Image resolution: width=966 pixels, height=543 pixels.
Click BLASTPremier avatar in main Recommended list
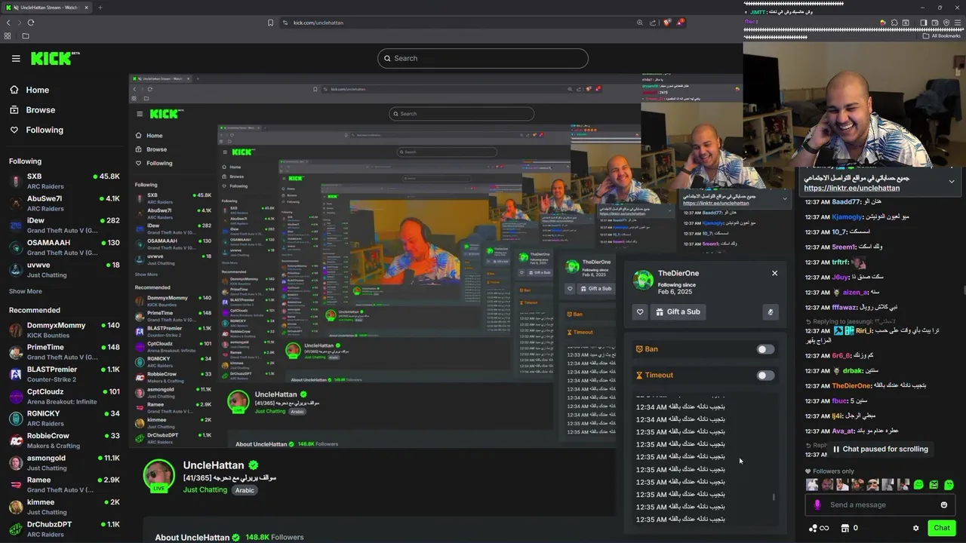pyautogui.click(x=15, y=374)
